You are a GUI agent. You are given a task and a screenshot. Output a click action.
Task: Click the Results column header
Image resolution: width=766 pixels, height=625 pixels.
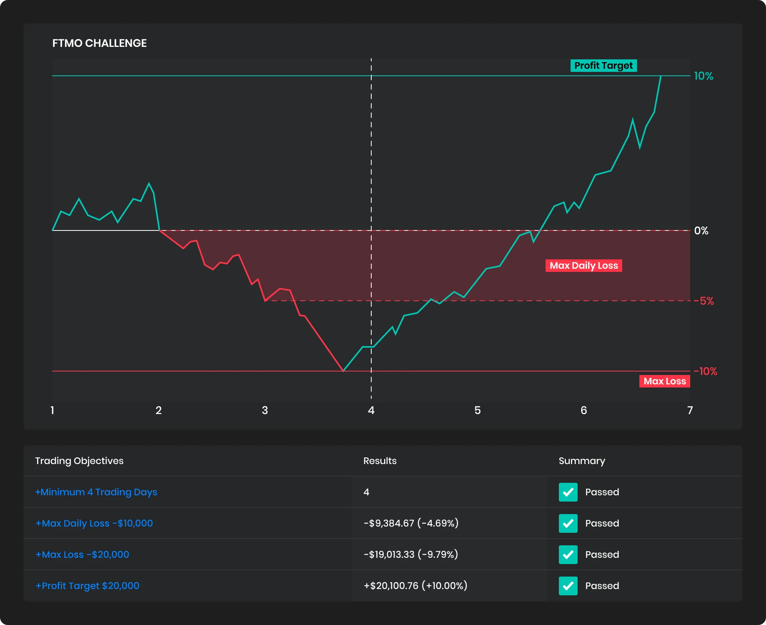pyautogui.click(x=380, y=461)
